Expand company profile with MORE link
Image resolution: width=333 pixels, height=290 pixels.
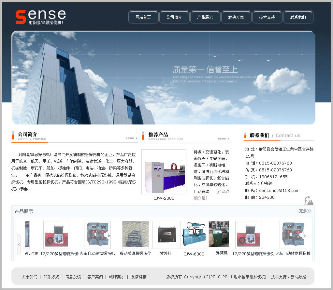(x=130, y=138)
